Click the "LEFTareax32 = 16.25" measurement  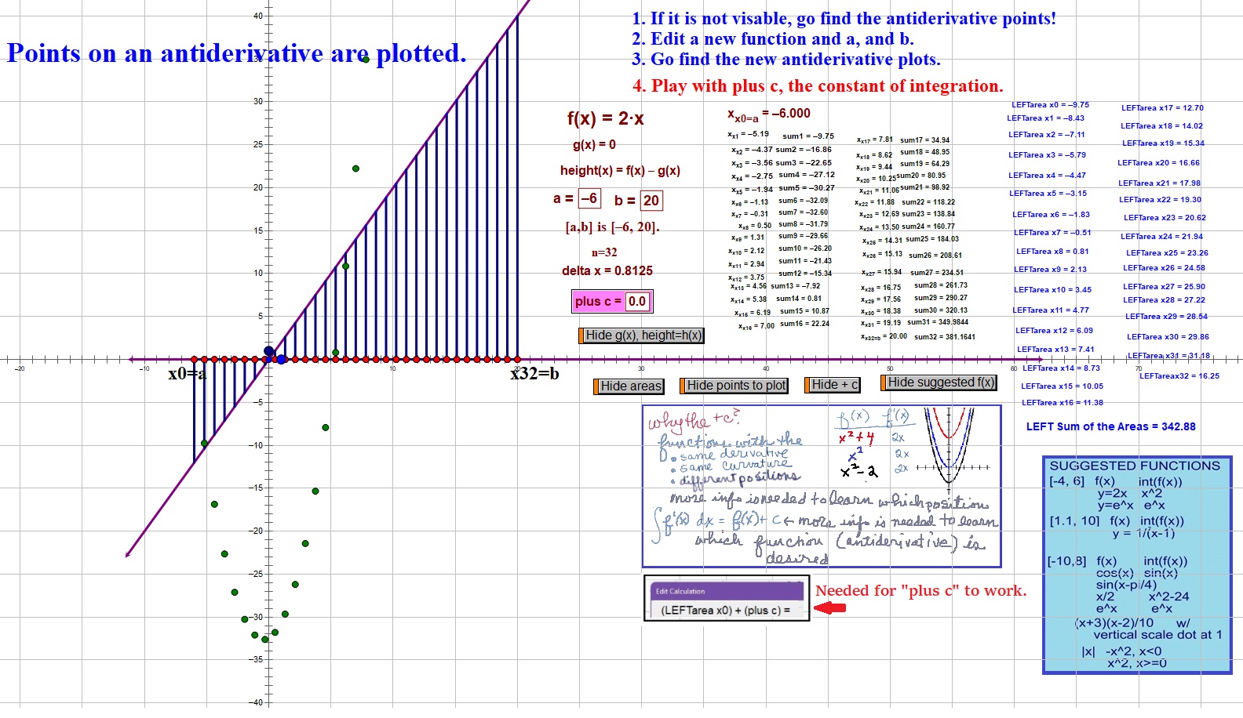click(1179, 376)
